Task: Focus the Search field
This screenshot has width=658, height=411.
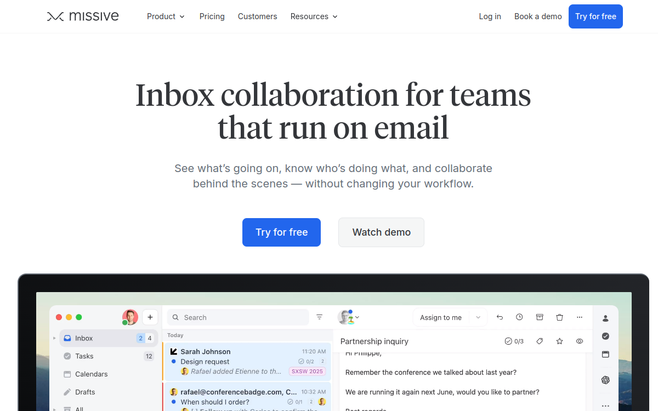Action: [238, 317]
